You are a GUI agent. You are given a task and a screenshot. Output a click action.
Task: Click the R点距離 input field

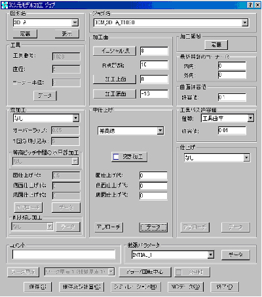154,65
